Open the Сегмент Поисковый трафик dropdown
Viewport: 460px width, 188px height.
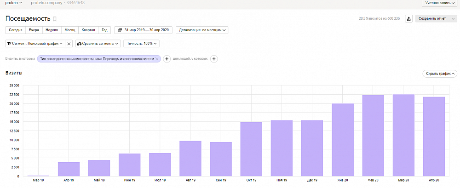coord(35,43)
